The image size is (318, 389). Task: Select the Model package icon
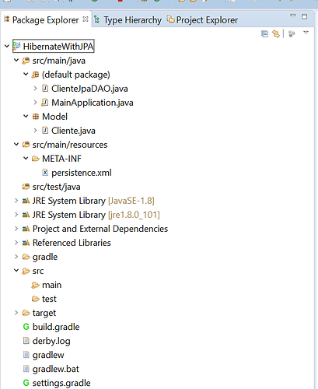pyautogui.click(x=36, y=117)
